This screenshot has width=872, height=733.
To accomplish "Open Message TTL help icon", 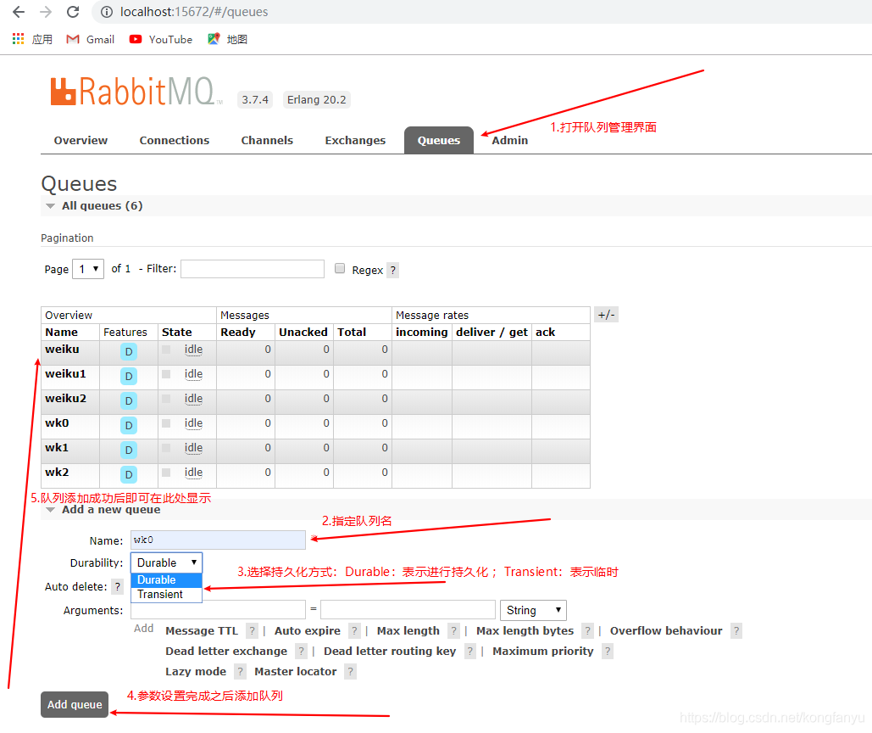I will click(252, 630).
